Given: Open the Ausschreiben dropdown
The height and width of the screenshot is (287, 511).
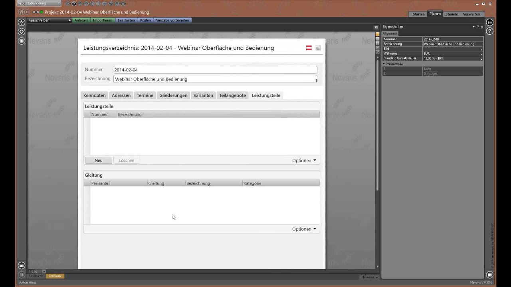Looking at the screenshot, I should click(x=50, y=20).
